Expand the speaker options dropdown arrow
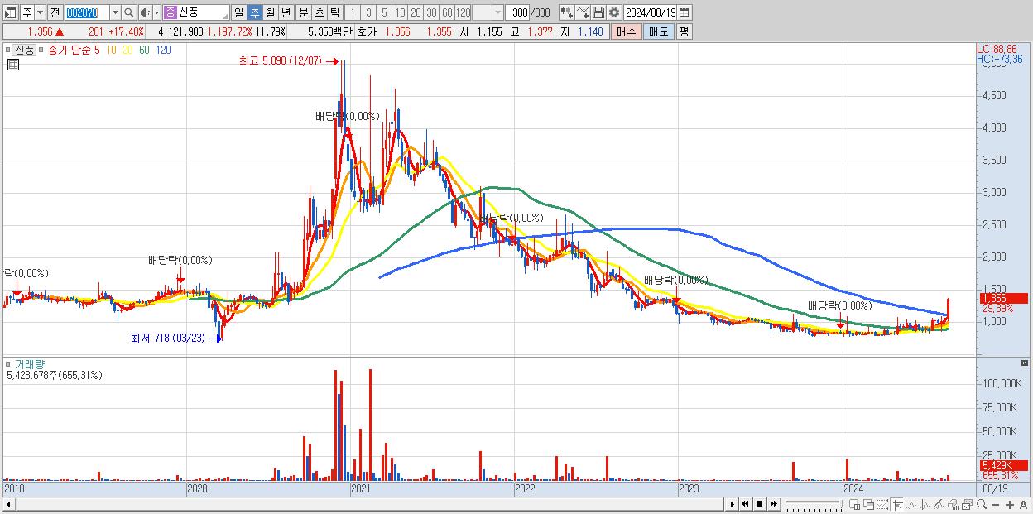The width and height of the screenshot is (1033, 514). click(156, 12)
